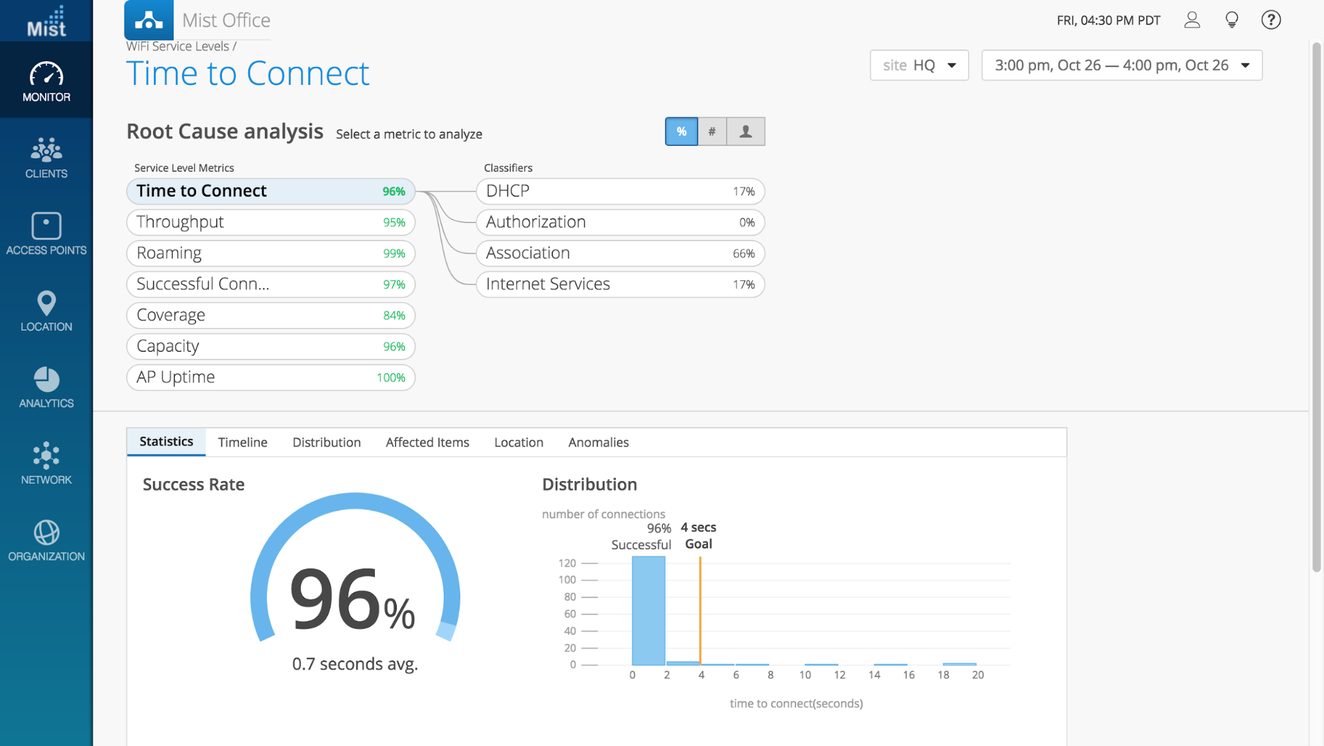Open the Network nodes icon
Screen dimensions: 1324x746
(46, 456)
